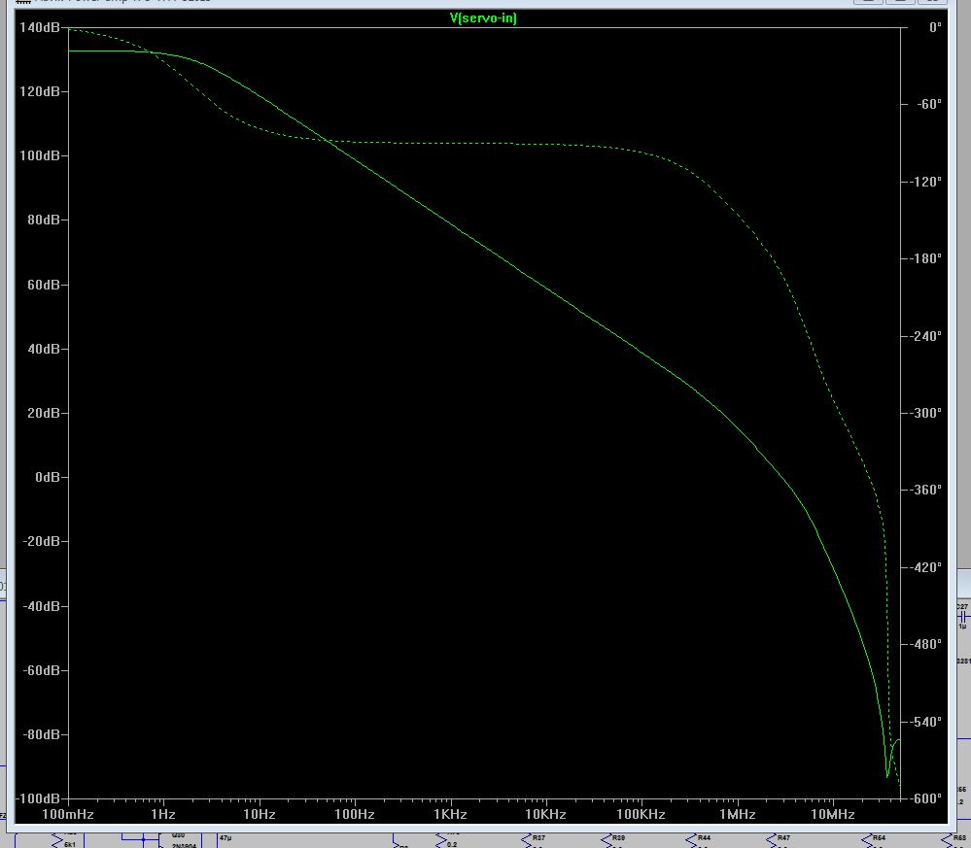Click the 1MHz frequency axis label

pos(738,815)
